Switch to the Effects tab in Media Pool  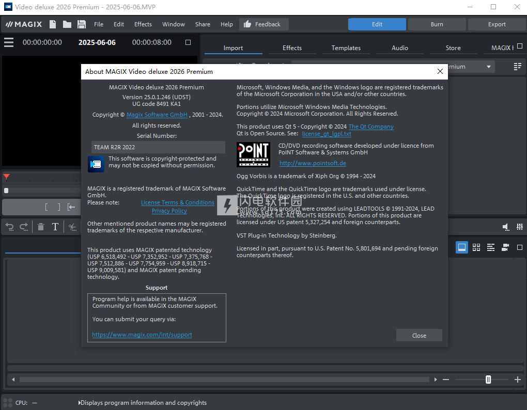click(x=292, y=48)
